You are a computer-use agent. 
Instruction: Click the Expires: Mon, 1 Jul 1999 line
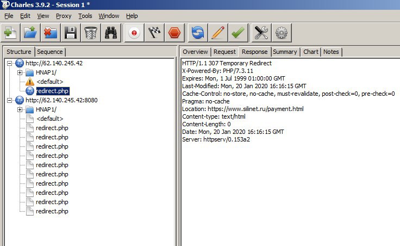233,78
